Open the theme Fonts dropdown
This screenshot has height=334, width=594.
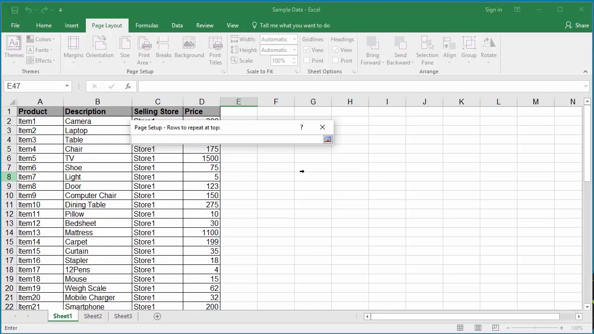[x=39, y=50]
